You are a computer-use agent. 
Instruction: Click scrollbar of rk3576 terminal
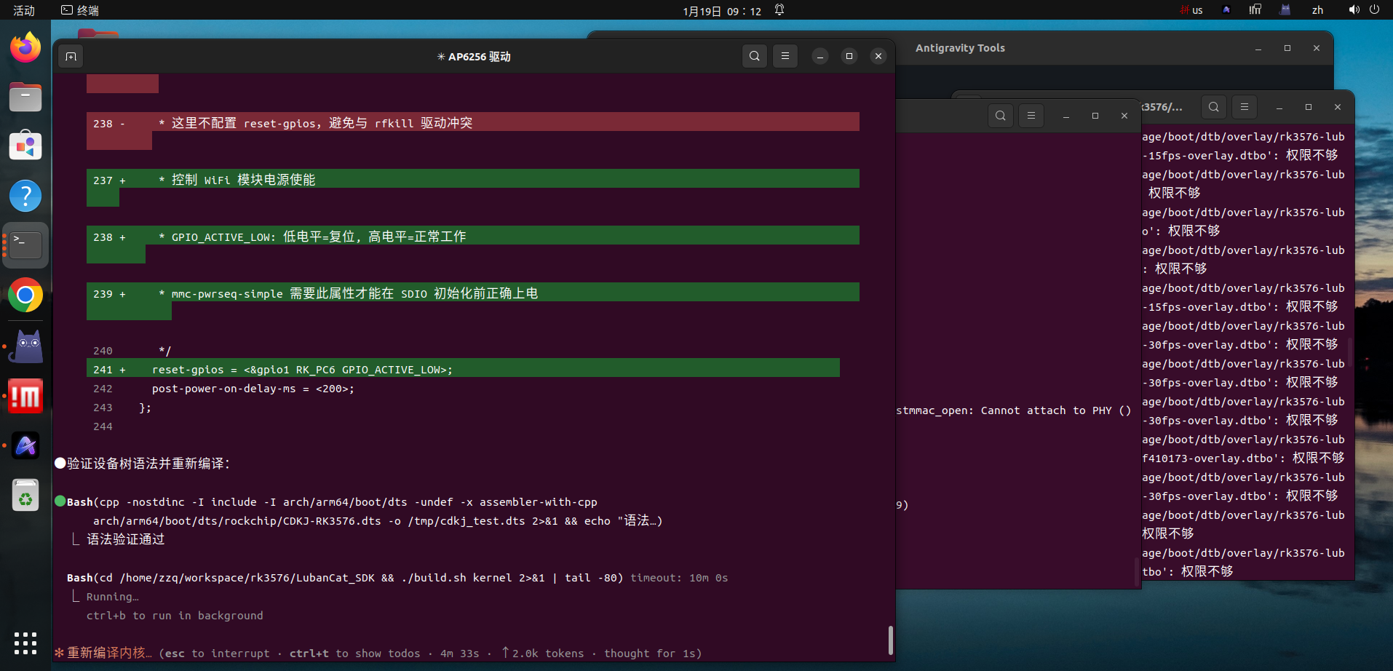tap(1350, 352)
